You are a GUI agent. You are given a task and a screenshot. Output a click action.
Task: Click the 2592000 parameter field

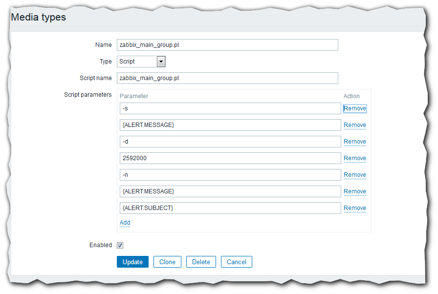coord(230,158)
